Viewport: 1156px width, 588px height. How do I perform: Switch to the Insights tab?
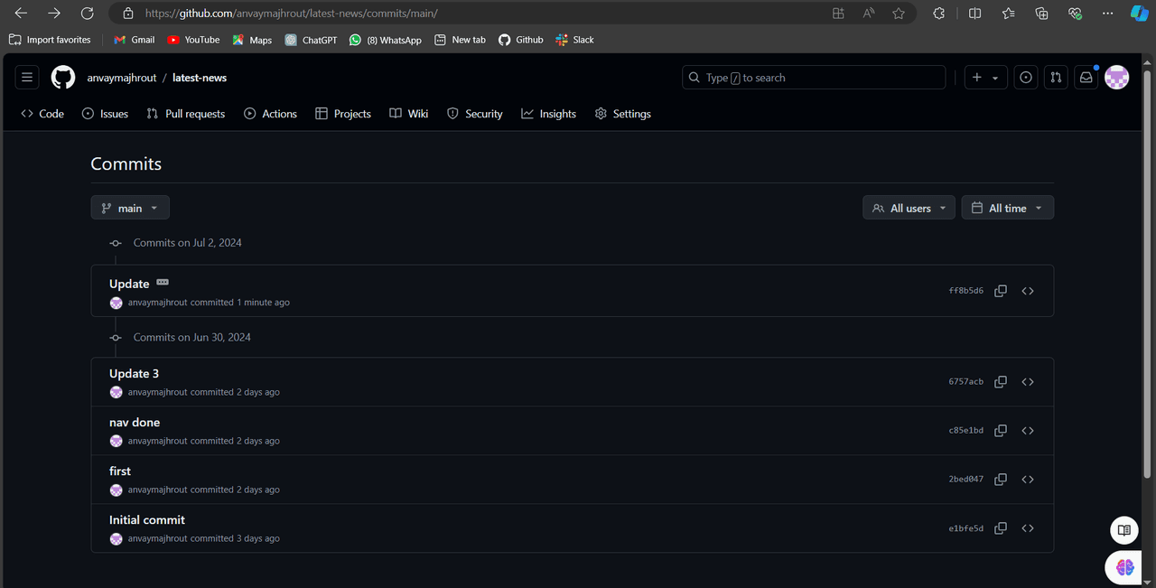click(548, 114)
